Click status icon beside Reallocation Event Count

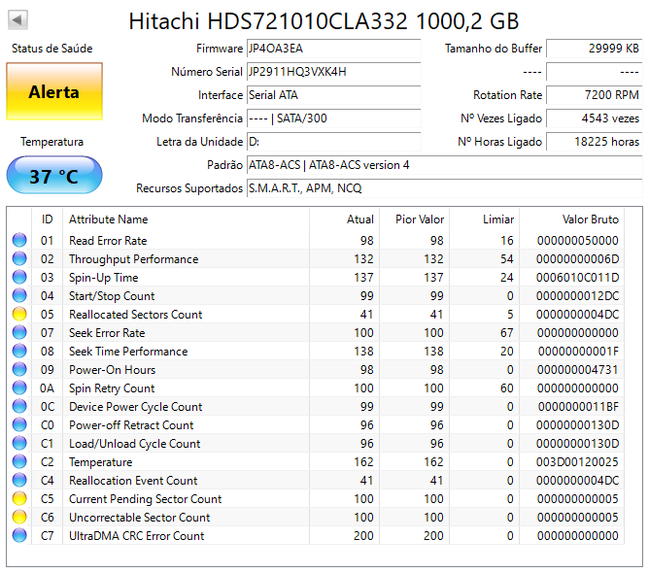19,480
